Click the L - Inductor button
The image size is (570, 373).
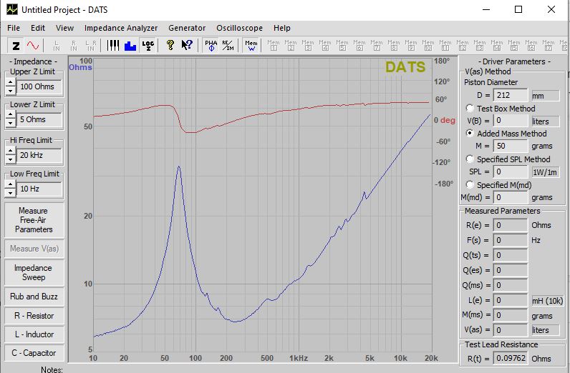[x=34, y=334]
